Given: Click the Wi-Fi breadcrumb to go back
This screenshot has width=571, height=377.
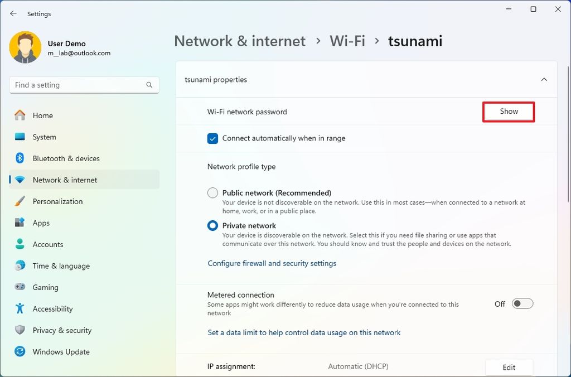Looking at the screenshot, I should click(347, 41).
